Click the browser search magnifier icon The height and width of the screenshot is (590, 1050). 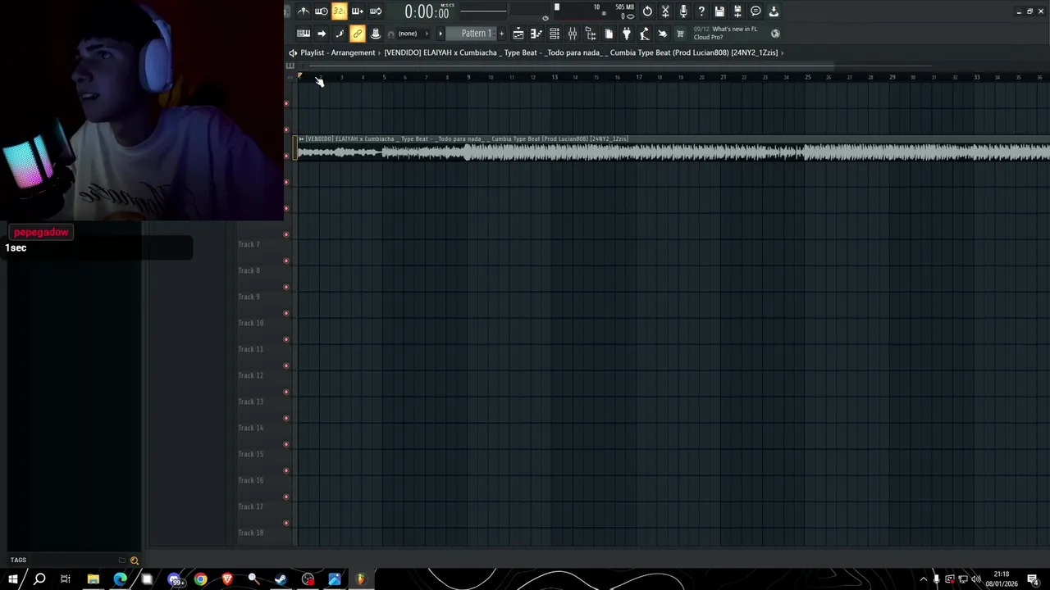point(135,560)
